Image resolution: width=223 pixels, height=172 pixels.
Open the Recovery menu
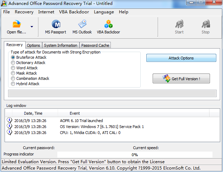[x=24, y=12]
